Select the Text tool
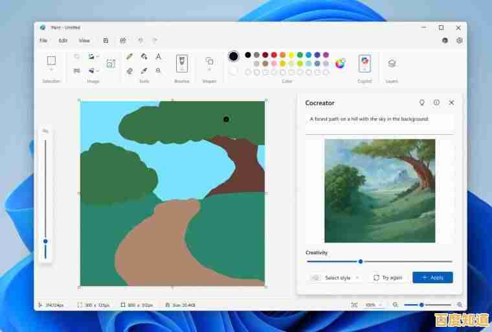The width and height of the screenshot is (492, 332). [159, 57]
